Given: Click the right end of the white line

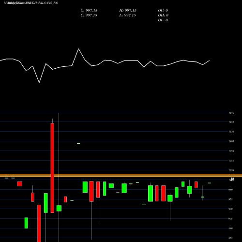Looking at the screenshot, I should [209, 60].
